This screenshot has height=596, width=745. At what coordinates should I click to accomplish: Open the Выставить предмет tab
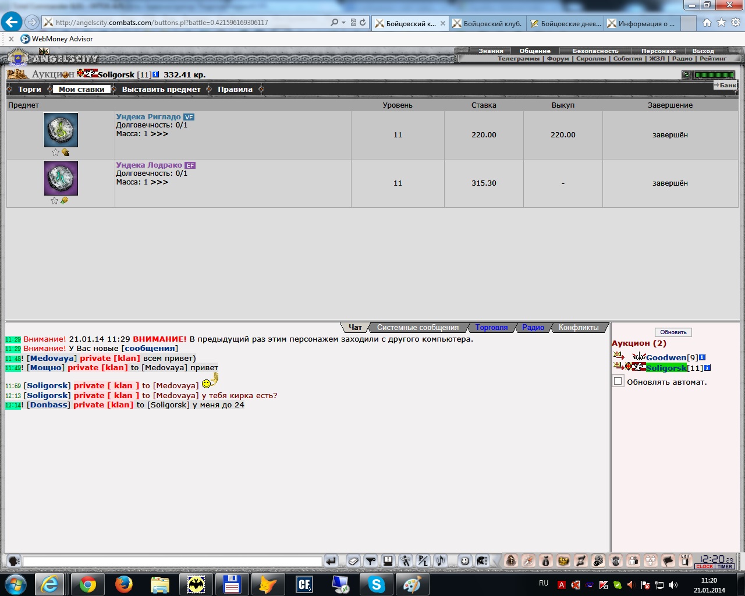pyautogui.click(x=161, y=90)
